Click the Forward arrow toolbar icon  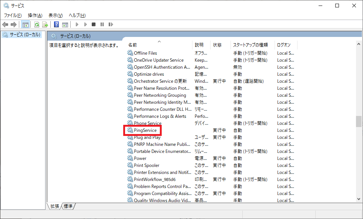[14, 24]
